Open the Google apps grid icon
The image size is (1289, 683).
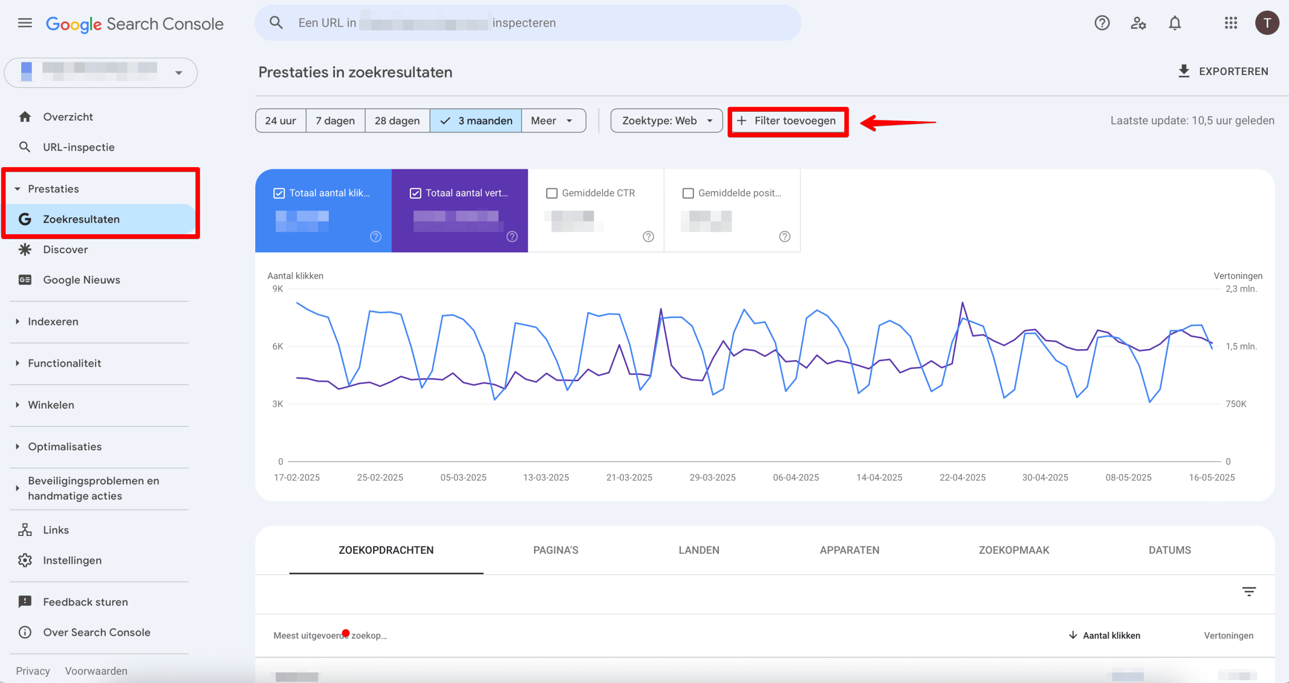coord(1231,23)
